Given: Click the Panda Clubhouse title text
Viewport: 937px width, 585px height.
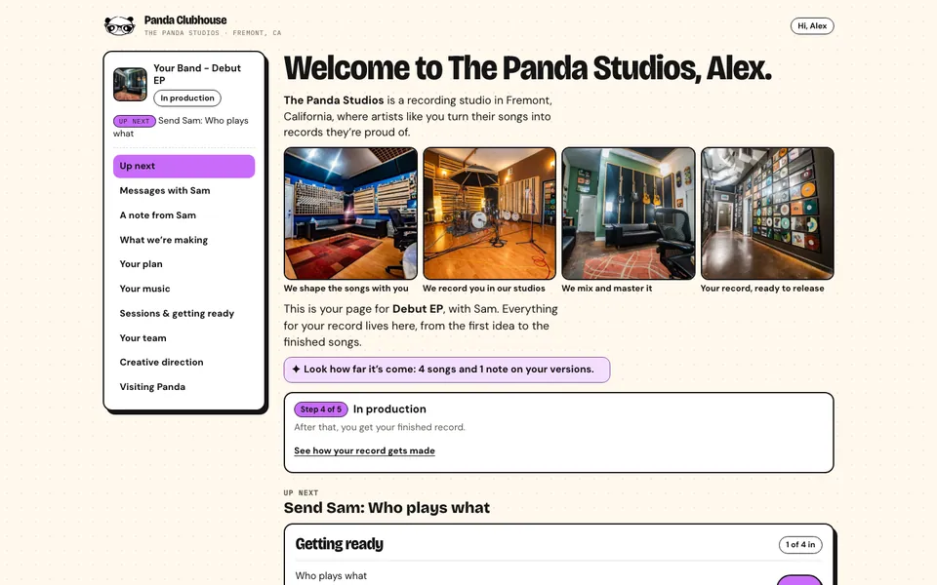Looking at the screenshot, I should pos(185,20).
